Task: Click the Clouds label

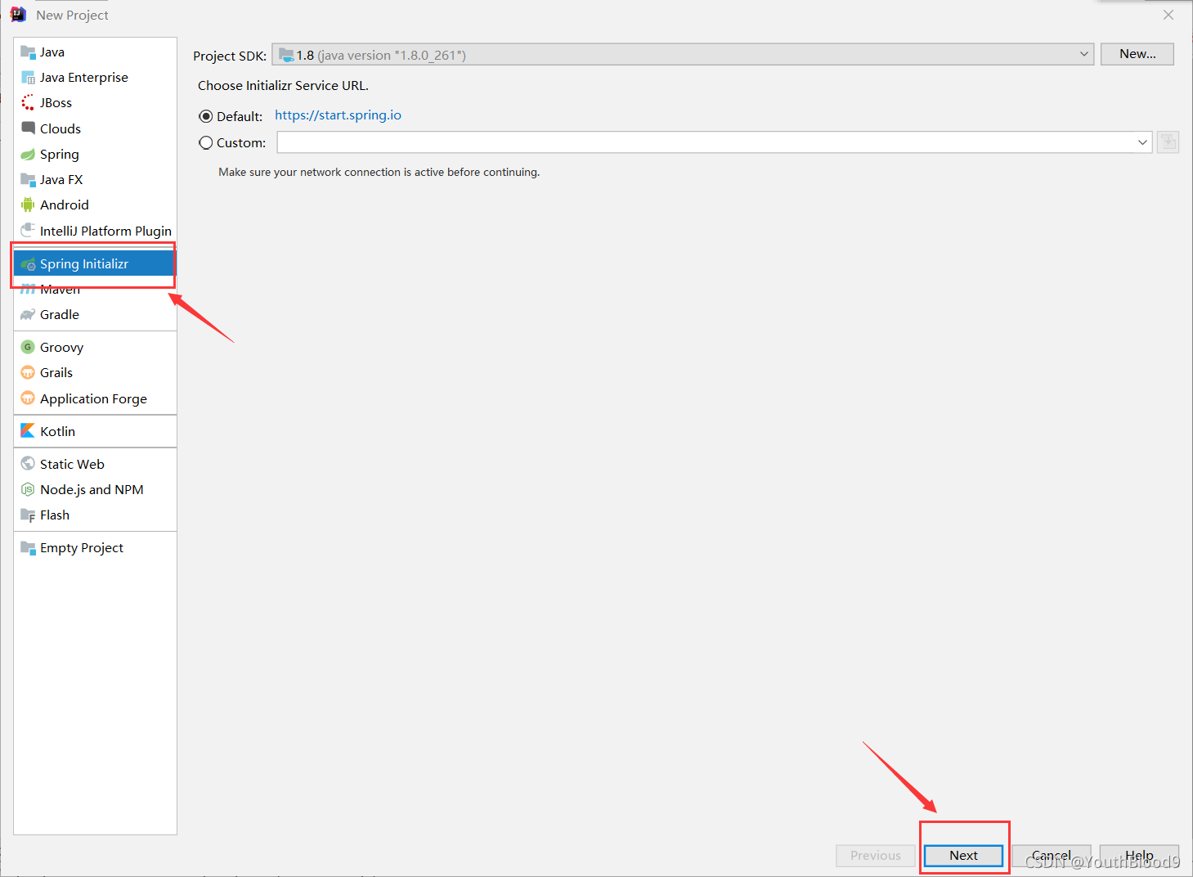Action: 61,128
